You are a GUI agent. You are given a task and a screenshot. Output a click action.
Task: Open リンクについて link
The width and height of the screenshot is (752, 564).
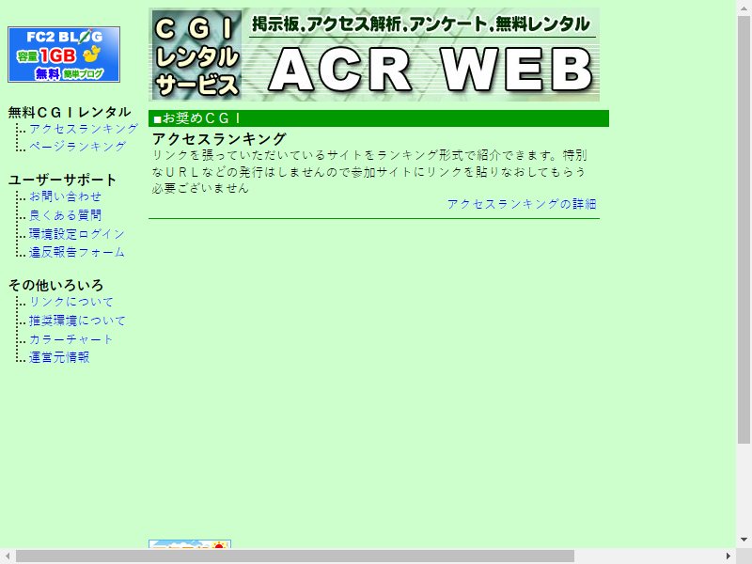(x=71, y=302)
